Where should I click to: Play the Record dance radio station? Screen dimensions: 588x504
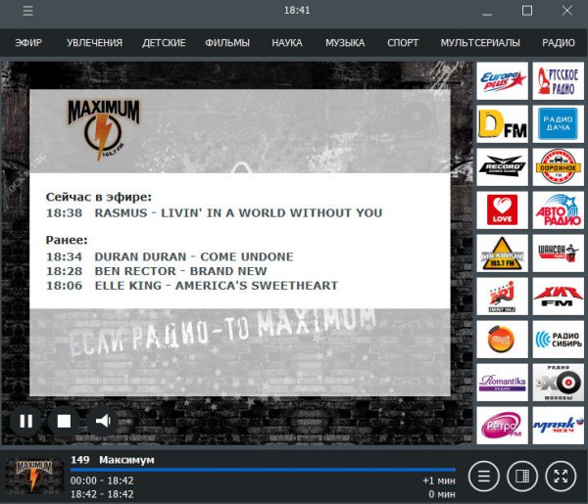click(502, 167)
